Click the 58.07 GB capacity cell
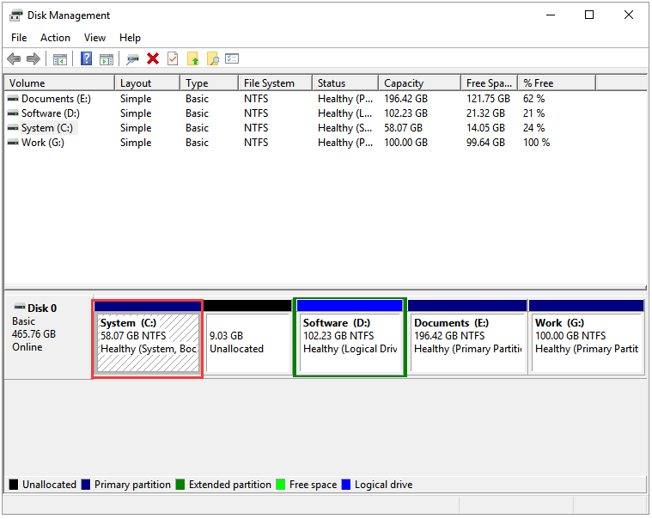Viewport: 652px width, 519px height. (404, 128)
